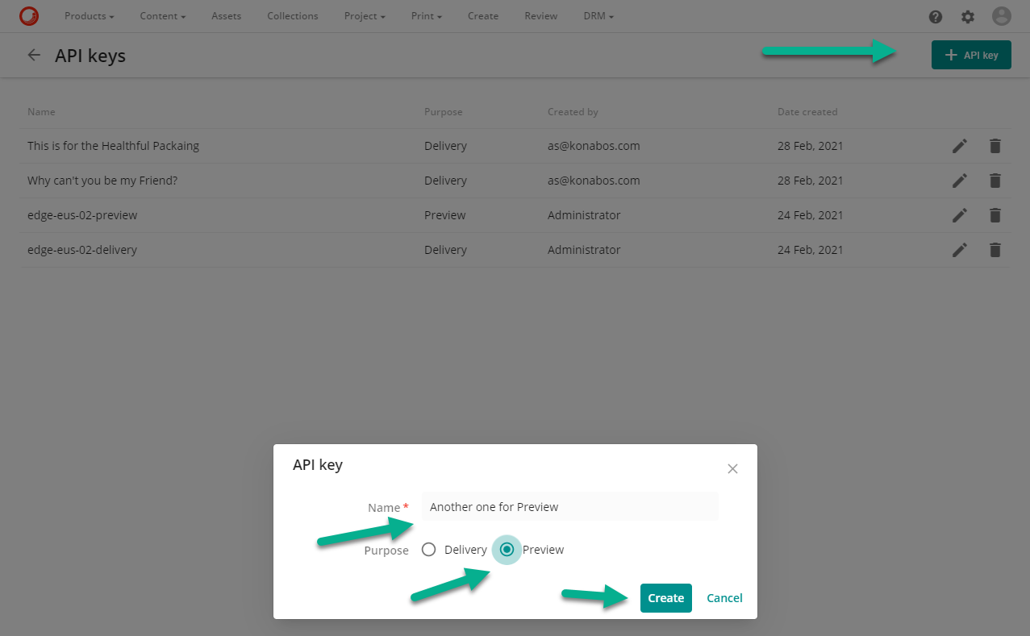Screen dimensions: 1030x636
Task: Expand the Content dropdown menu
Action: [x=162, y=16]
